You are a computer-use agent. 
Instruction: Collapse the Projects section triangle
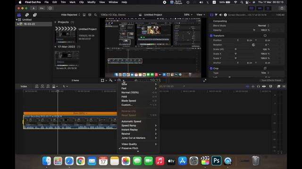[x=55, y=22]
